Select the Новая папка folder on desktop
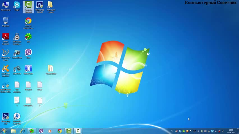This screenshot has width=239, height=134. tap(51, 70)
